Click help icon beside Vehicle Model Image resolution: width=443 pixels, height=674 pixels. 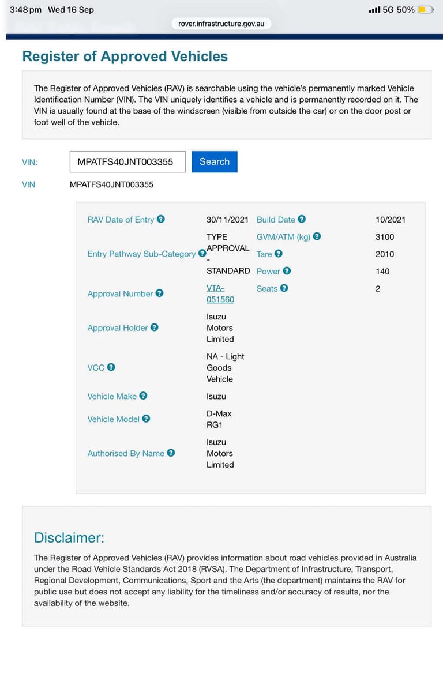(x=147, y=419)
